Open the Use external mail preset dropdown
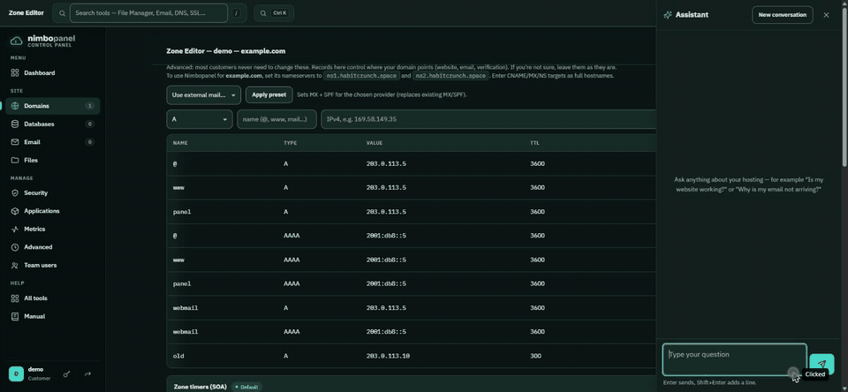 tap(203, 94)
